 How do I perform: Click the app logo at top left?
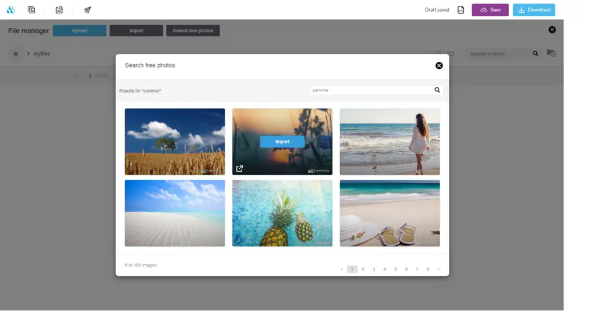(11, 10)
